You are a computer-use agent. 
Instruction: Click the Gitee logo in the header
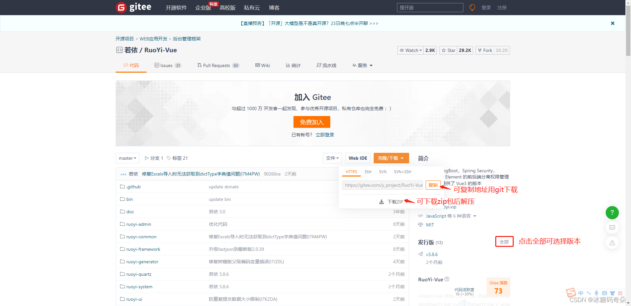(x=134, y=7)
